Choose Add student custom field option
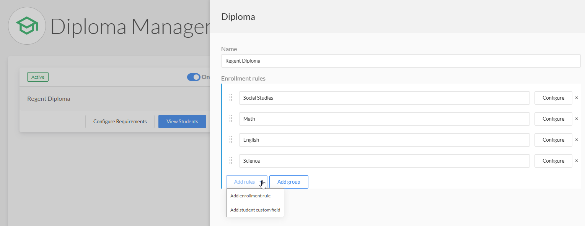Screen dimensions: 585x226 tap(255, 210)
